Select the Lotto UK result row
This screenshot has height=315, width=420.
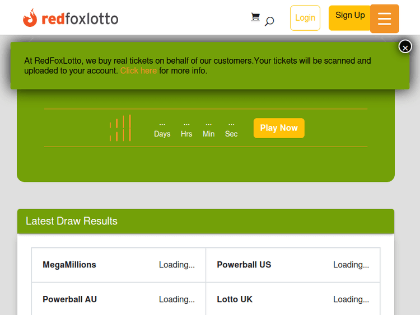click(x=293, y=299)
